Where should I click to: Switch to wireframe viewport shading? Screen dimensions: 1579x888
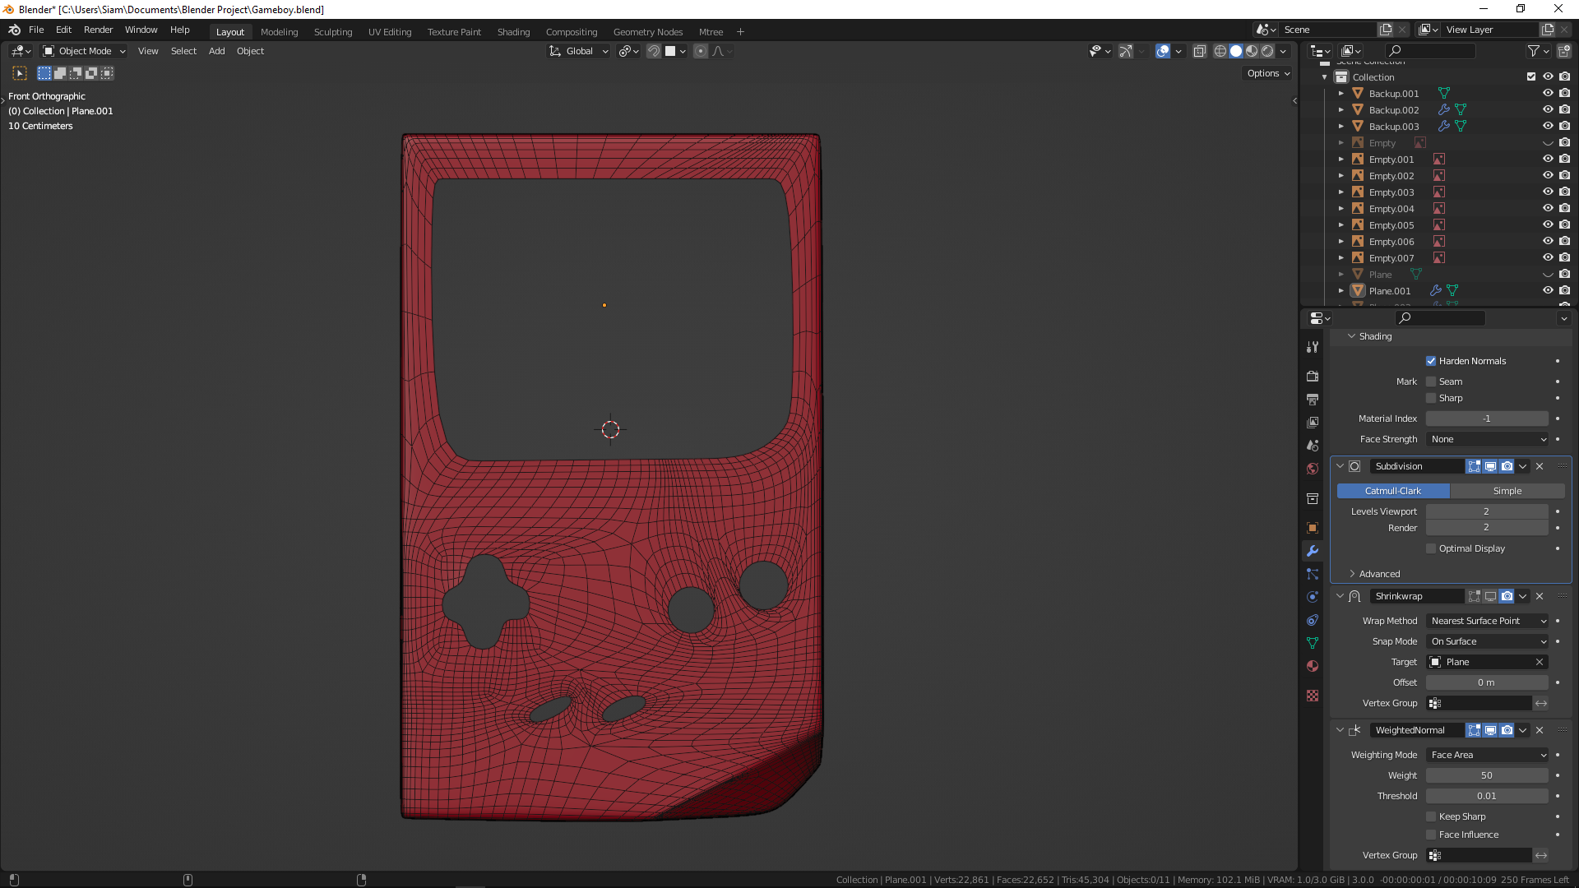[x=1220, y=51]
